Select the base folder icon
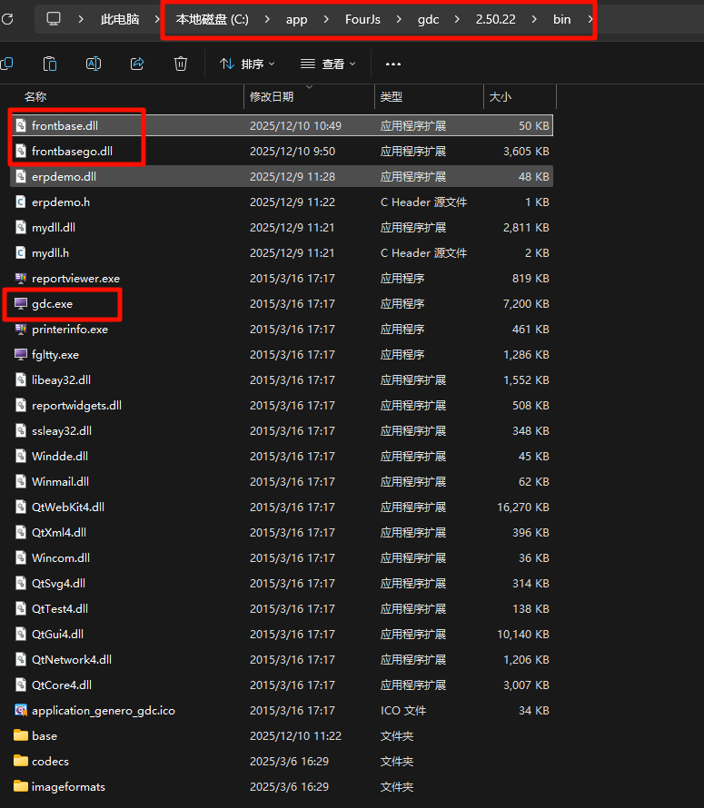This screenshot has height=808, width=704. pos(21,735)
